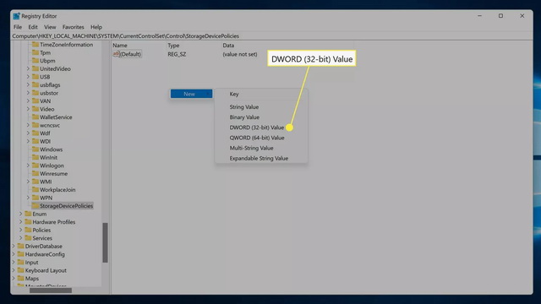Click the TimeZoneInformation folder icon
The width and height of the screenshot is (541, 304).
coord(36,45)
